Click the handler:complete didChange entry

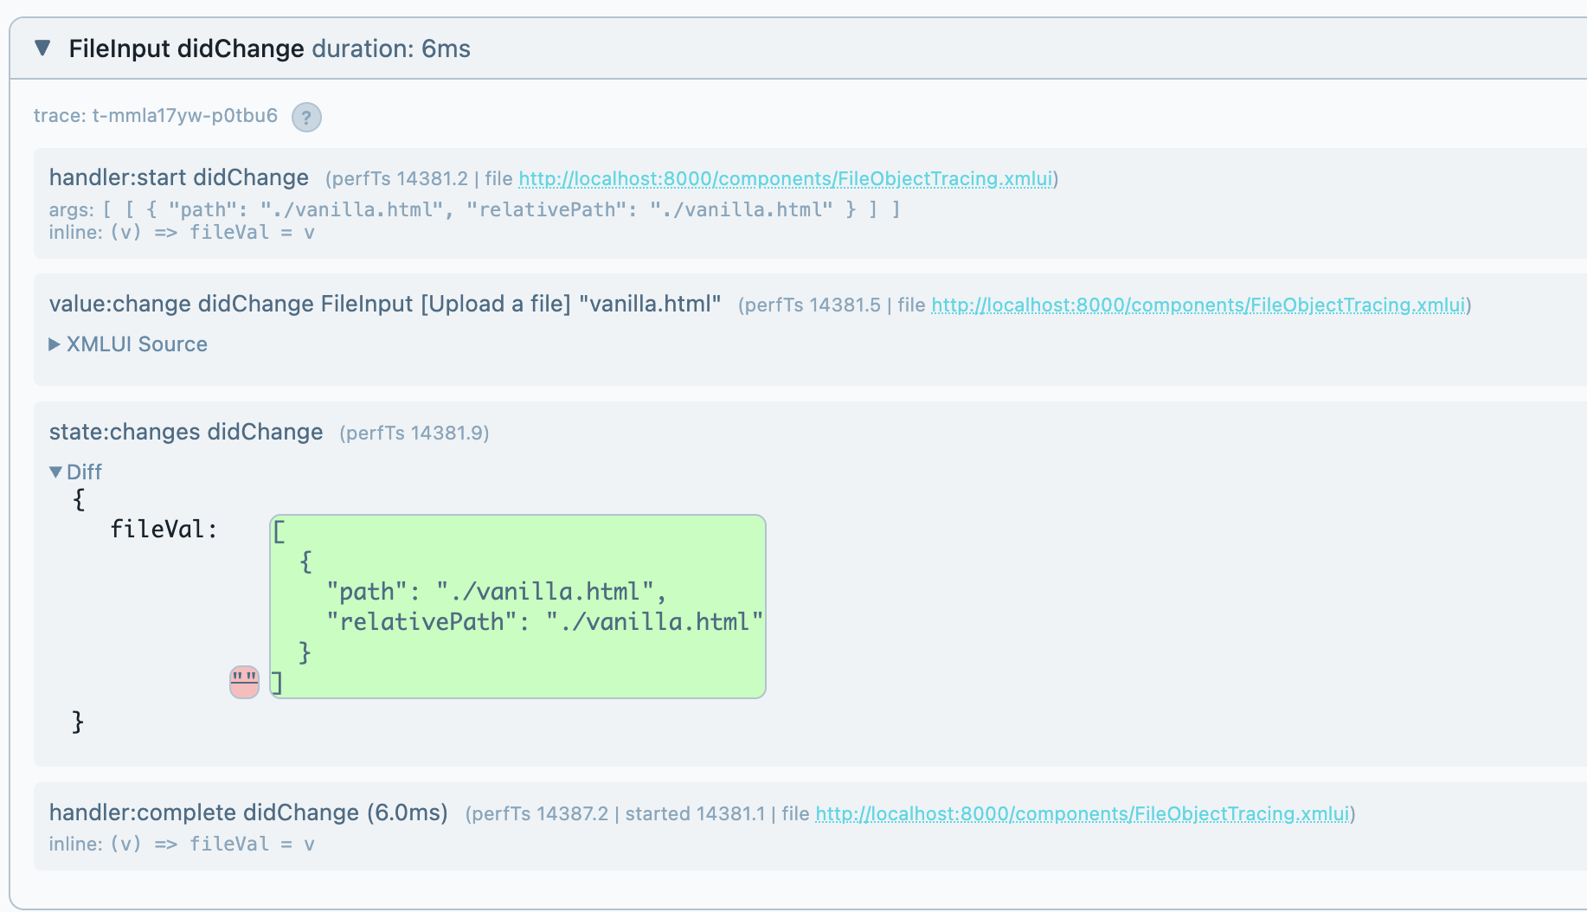(247, 812)
